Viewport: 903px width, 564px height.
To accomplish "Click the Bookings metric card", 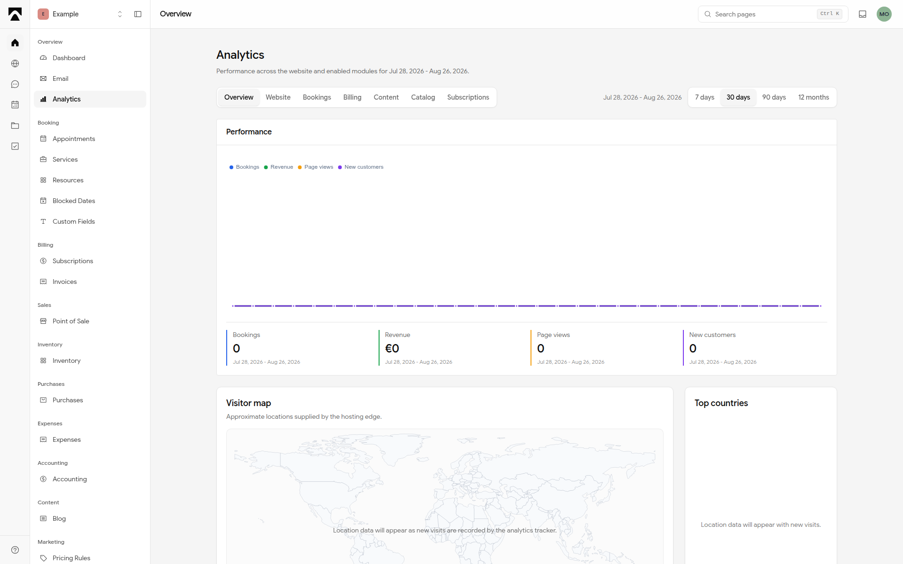I will pyautogui.click(x=298, y=348).
